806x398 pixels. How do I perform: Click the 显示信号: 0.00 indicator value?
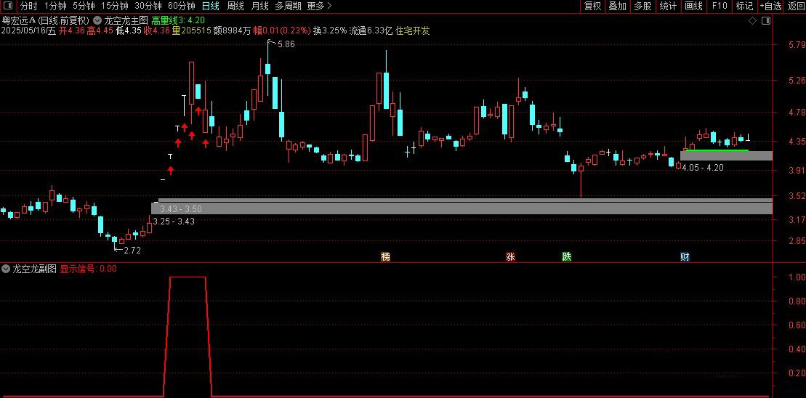tap(89, 269)
